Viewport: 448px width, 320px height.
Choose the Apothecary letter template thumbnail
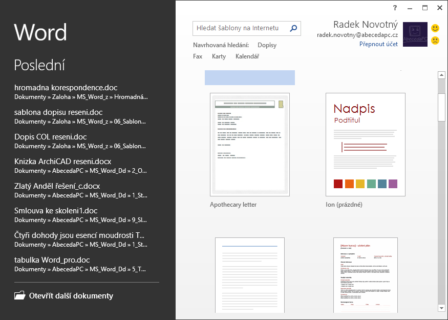[250, 145]
